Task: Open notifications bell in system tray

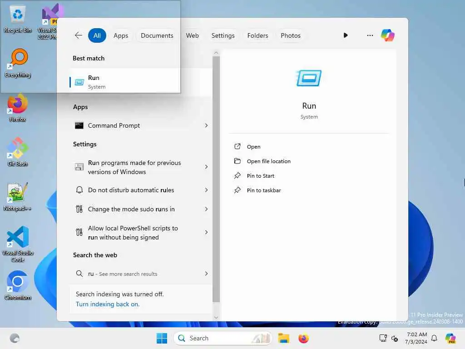Action: pyautogui.click(x=434, y=338)
